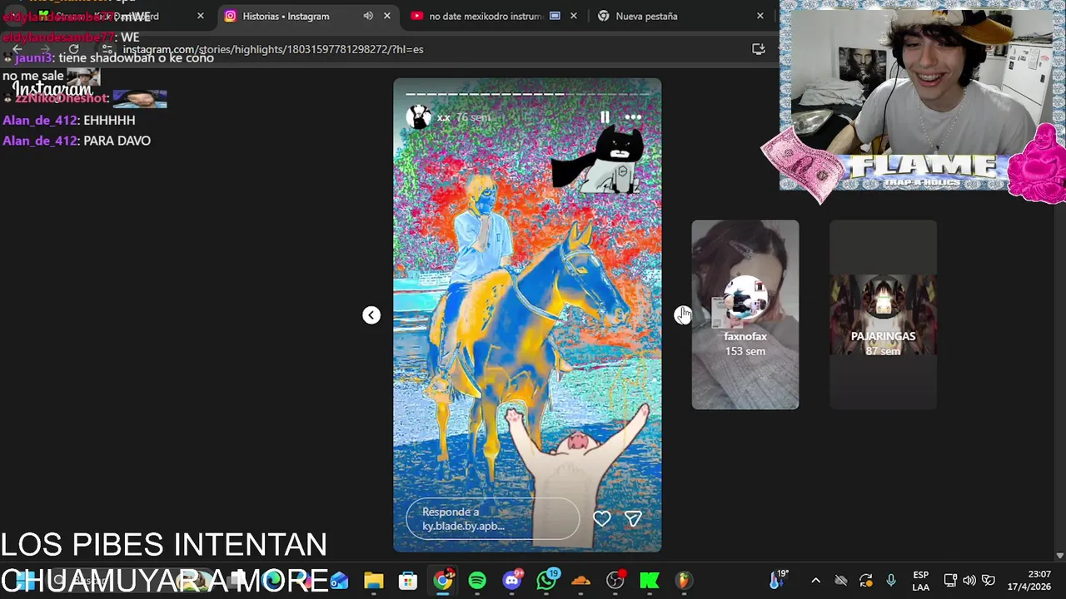Open OBS Studio from the taskbar
1066x599 pixels.
[x=615, y=580]
